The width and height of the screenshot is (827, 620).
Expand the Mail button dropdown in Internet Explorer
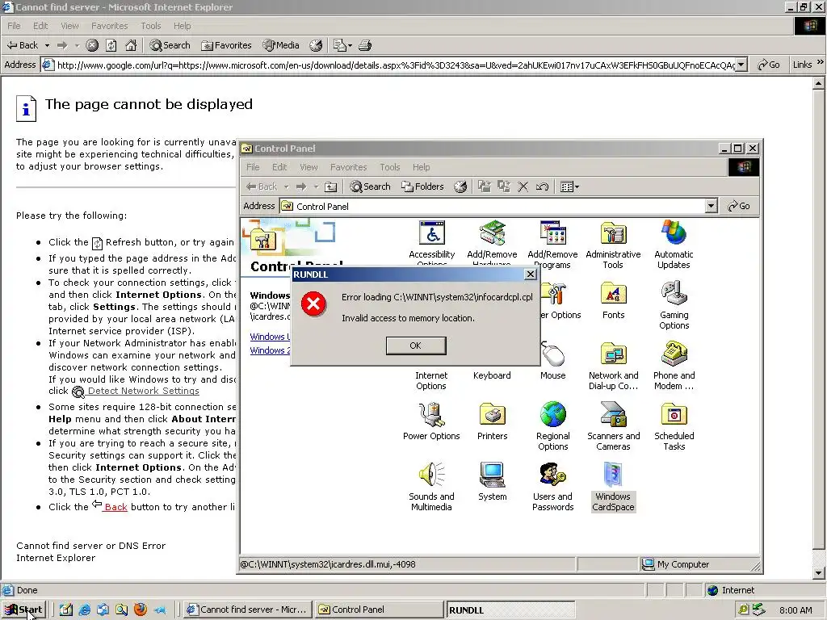(350, 45)
